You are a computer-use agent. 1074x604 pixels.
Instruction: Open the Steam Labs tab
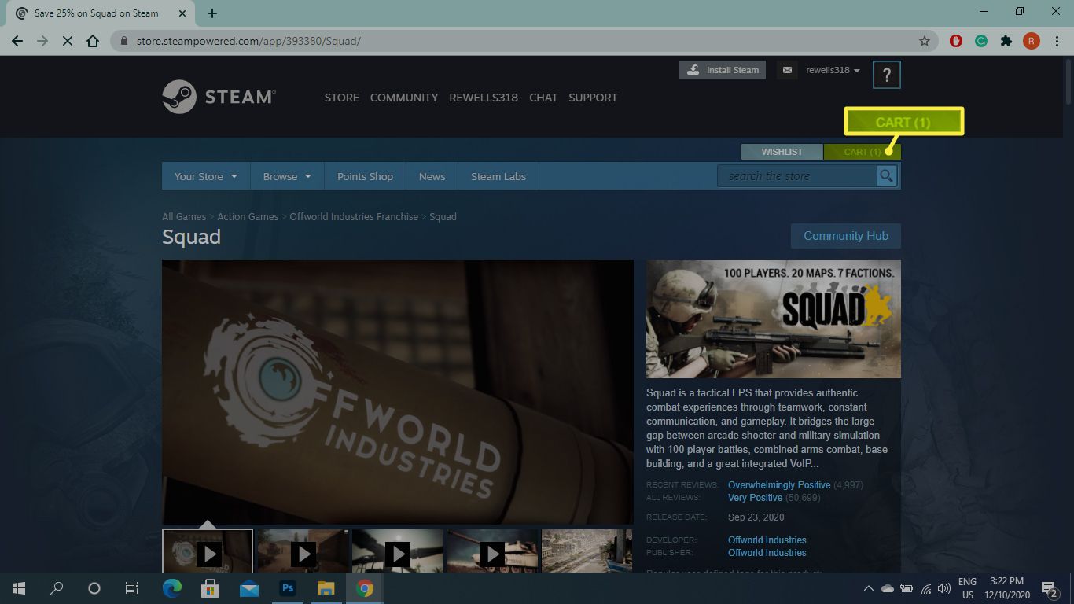pyautogui.click(x=498, y=176)
